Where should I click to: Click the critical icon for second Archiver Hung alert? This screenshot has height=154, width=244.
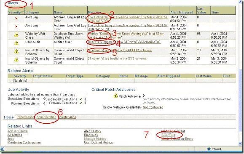(16, 27)
